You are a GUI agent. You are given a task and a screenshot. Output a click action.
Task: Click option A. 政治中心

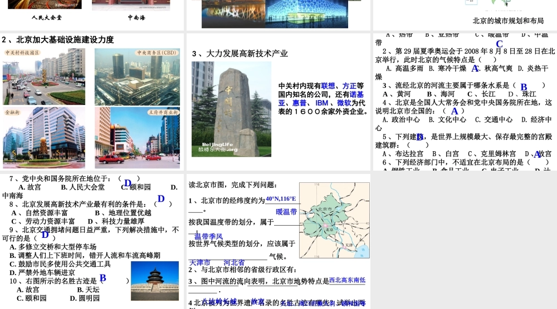click(400, 119)
